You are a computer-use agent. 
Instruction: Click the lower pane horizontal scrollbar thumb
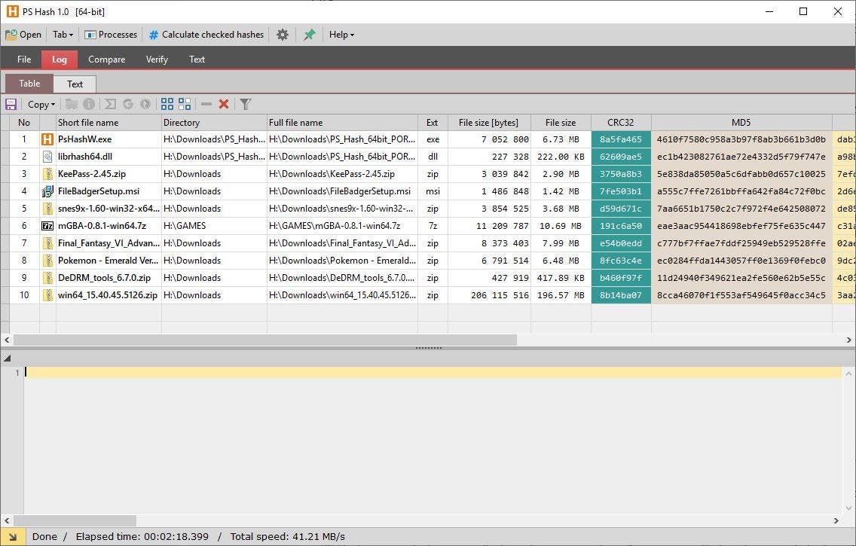pos(75,521)
